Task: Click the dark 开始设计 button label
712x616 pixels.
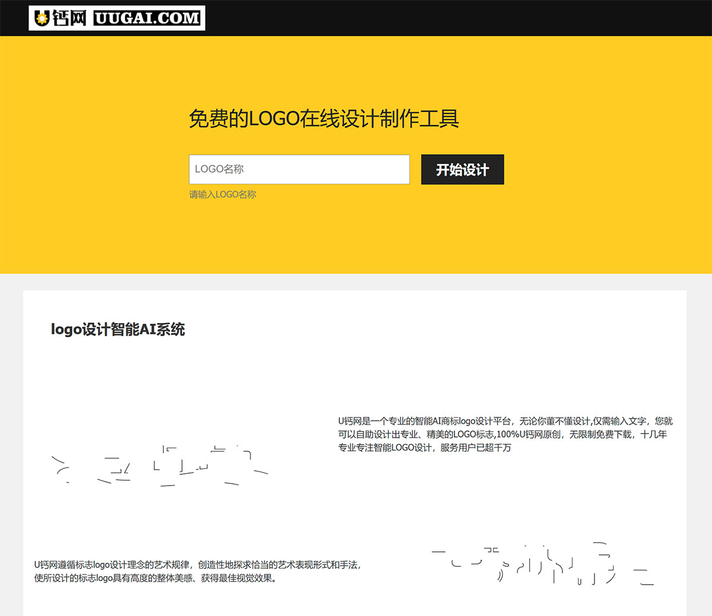Action: pos(462,170)
